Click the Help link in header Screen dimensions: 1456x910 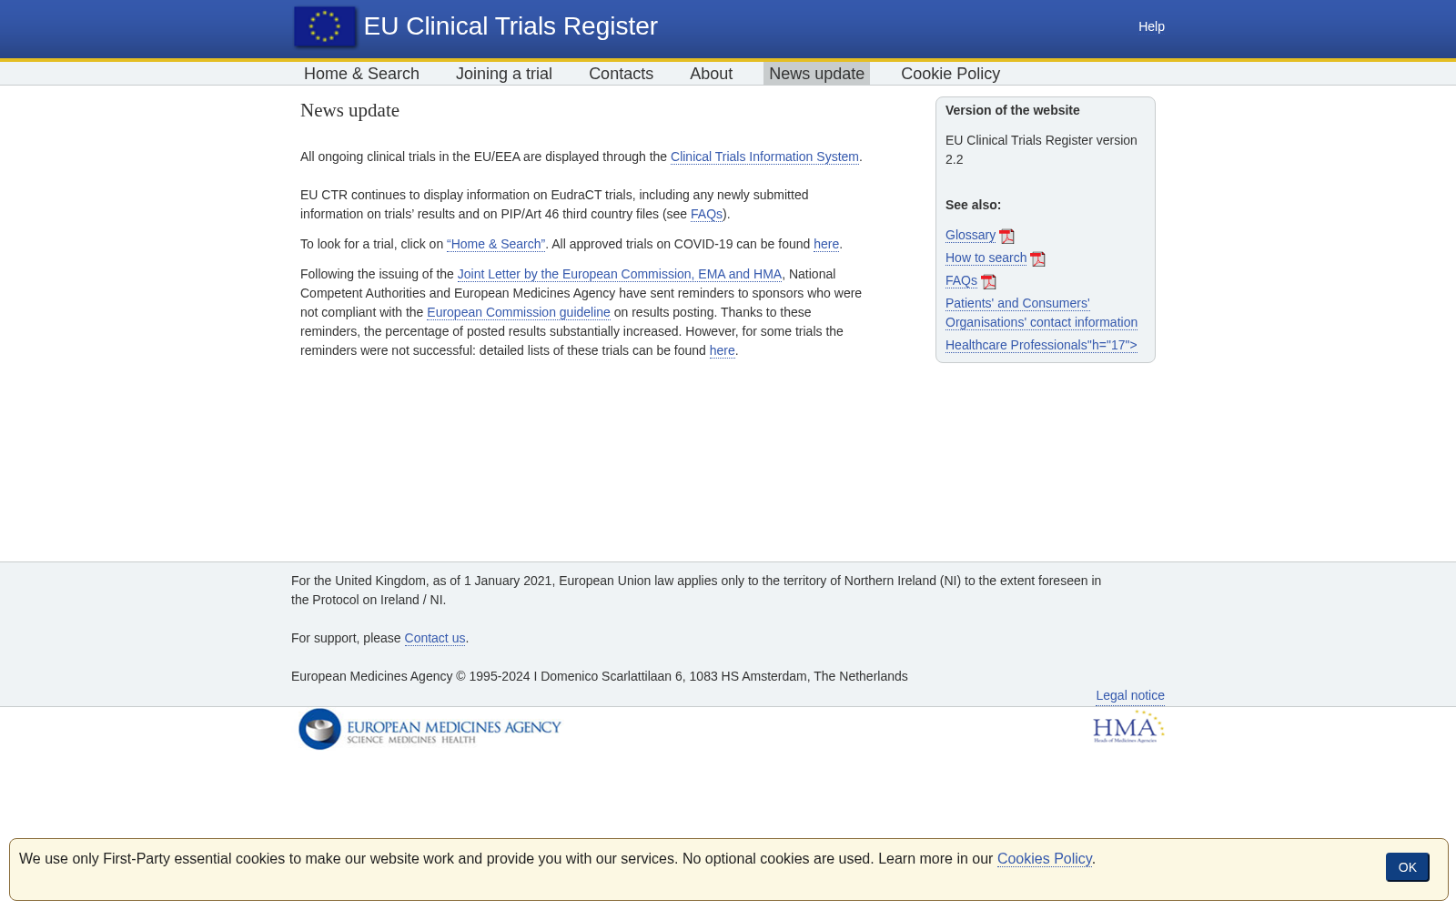pyautogui.click(x=1151, y=26)
